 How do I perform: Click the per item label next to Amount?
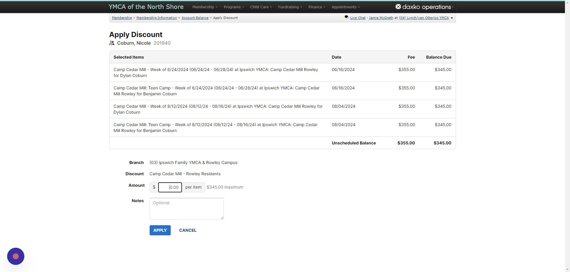coord(193,187)
